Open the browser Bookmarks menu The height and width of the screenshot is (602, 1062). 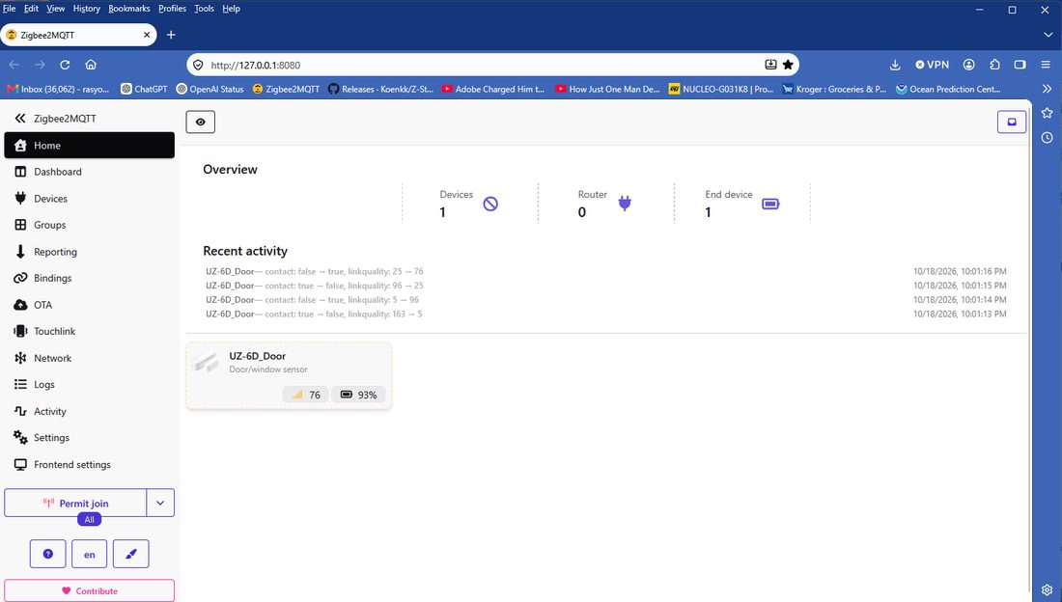pyautogui.click(x=128, y=9)
